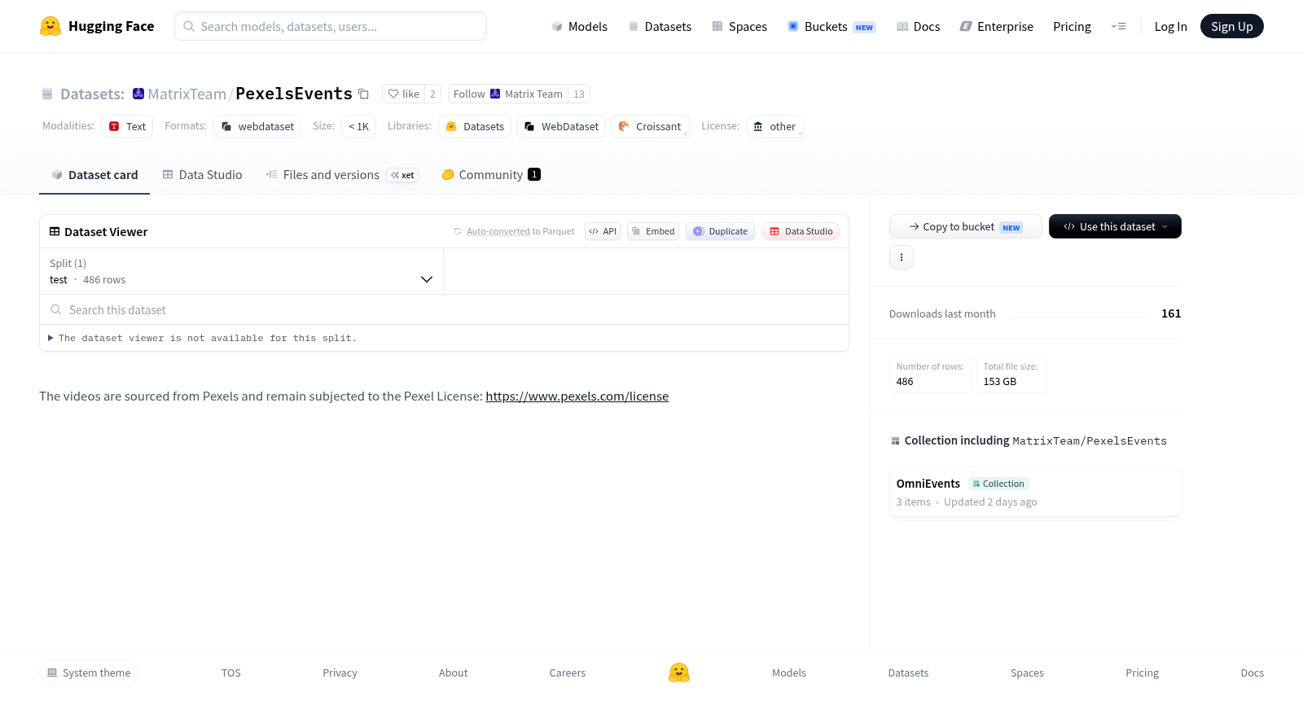The height and width of the screenshot is (701, 1303).
Task: Click the Total file size 153 GB value
Action: point(1000,381)
